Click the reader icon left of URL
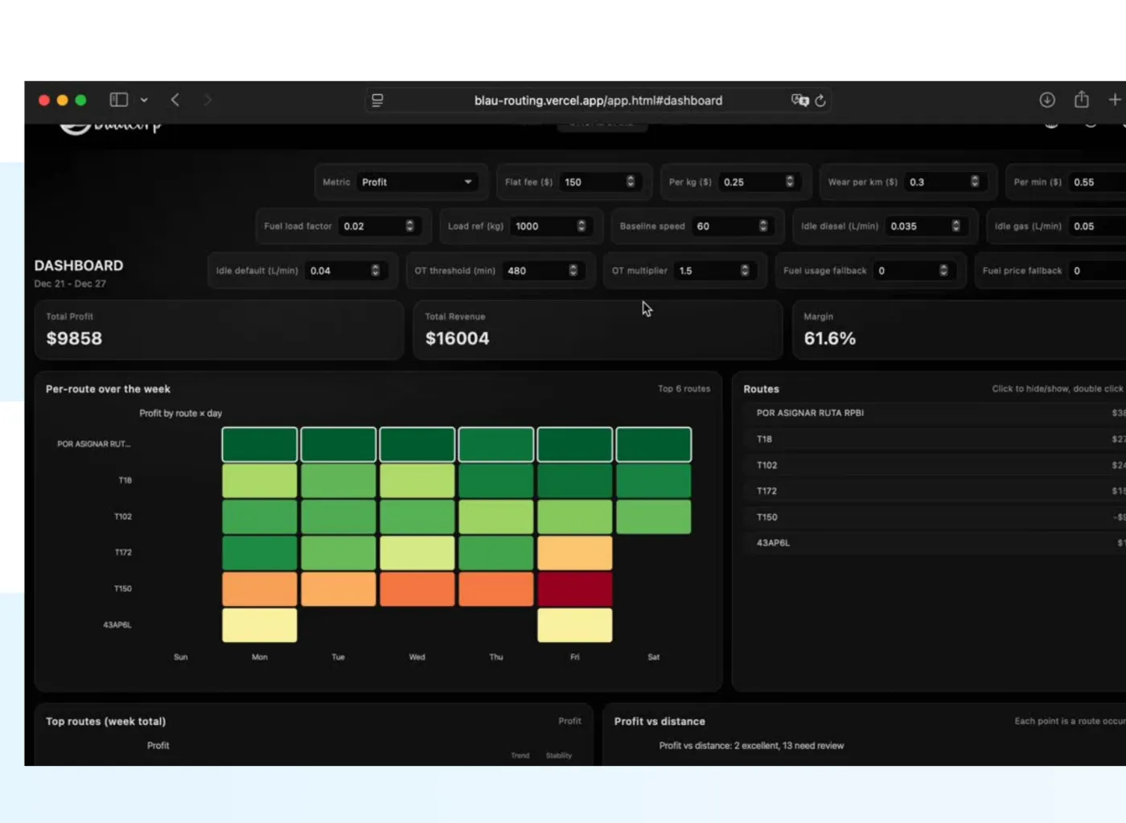 [x=377, y=101]
